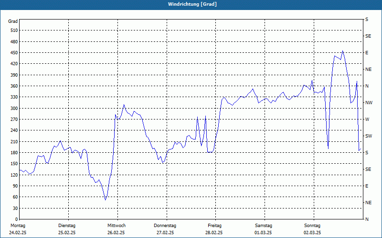The width and height of the screenshot is (382, 238).
Task: Click the 240 axis value
Action: [14, 130]
